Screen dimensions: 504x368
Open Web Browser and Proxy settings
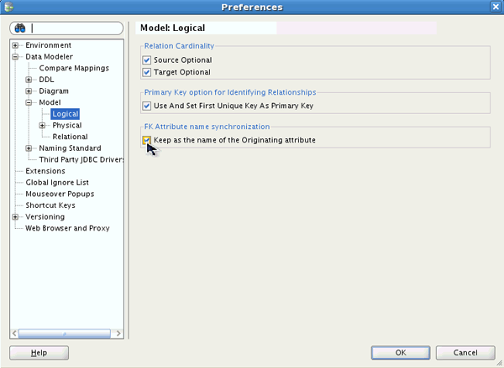(x=67, y=228)
